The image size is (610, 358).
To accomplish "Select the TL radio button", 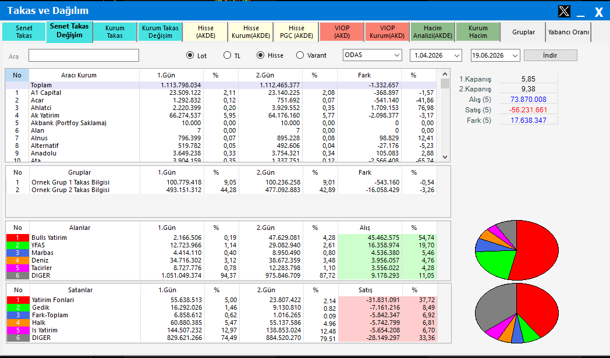I will [x=227, y=55].
